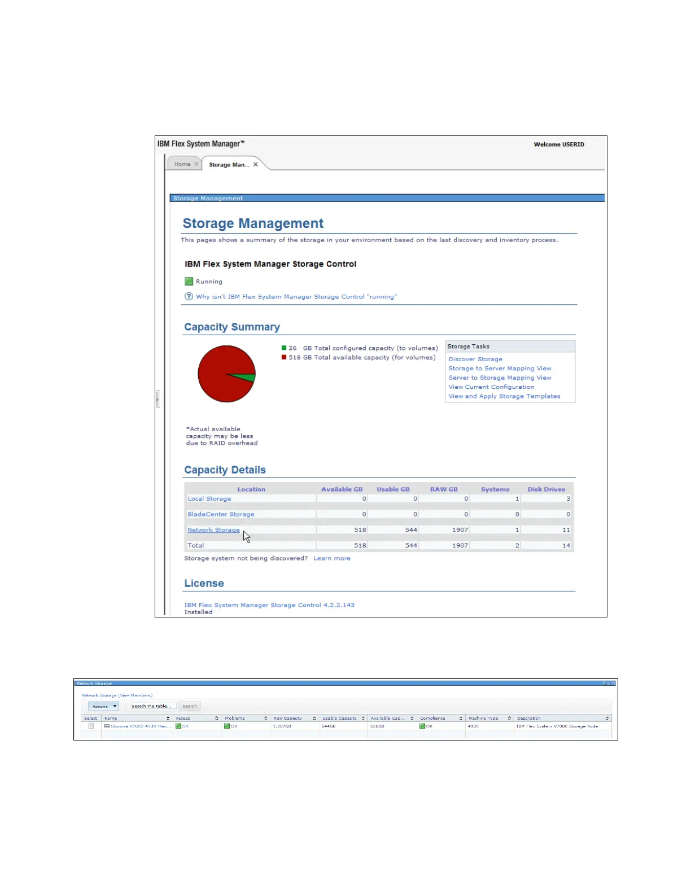Sort by the Compliance column arrows
The width and height of the screenshot is (691, 894).
pyautogui.click(x=461, y=718)
